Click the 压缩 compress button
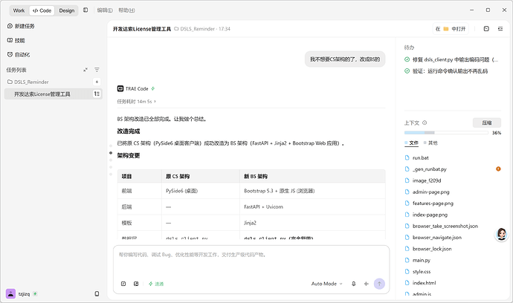This screenshot has height=303, width=513. click(487, 123)
